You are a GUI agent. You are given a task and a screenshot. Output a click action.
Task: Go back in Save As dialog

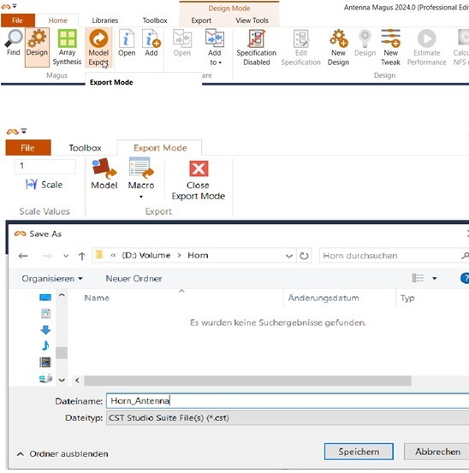coord(23,256)
